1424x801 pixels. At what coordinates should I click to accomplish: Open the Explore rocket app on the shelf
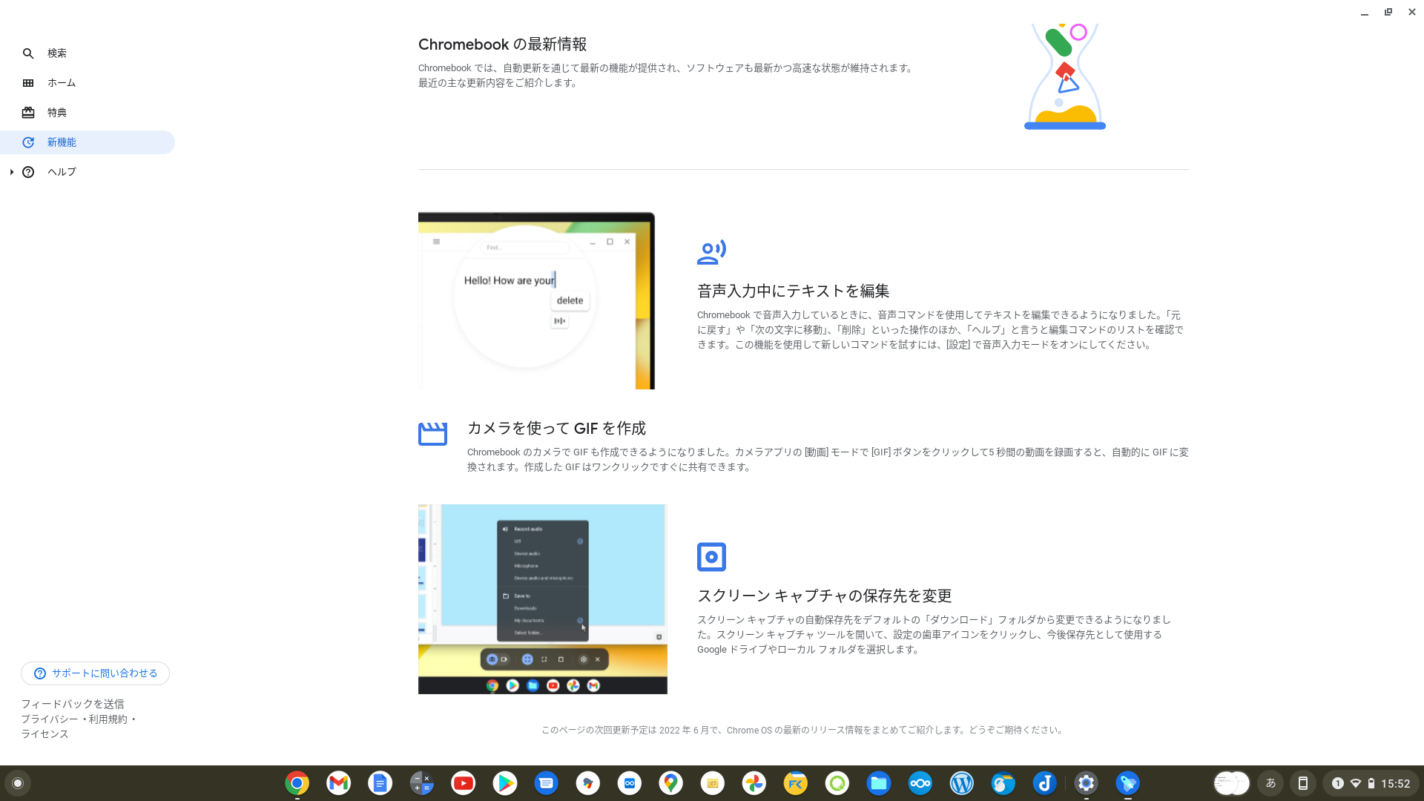(x=1128, y=783)
